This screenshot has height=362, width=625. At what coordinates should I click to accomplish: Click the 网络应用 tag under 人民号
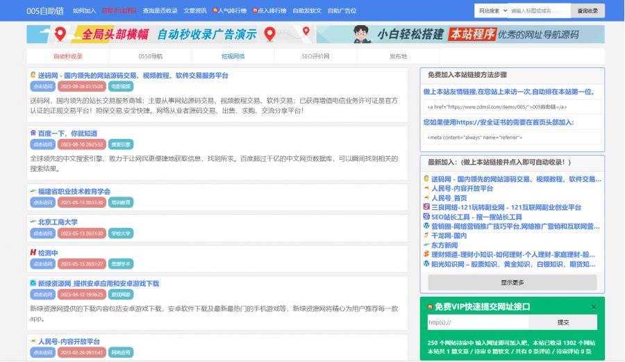click(121, 352)
